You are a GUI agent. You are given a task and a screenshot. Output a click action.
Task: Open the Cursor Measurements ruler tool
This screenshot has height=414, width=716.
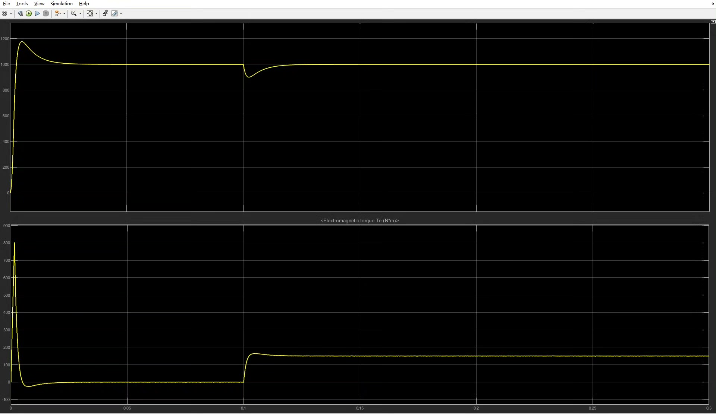pyautogui.click(x=114, y=13)
